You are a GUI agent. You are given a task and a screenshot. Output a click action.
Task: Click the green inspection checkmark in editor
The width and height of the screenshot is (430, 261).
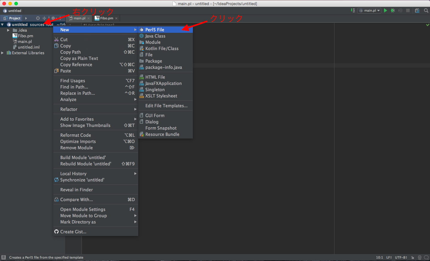pos(428,25)
